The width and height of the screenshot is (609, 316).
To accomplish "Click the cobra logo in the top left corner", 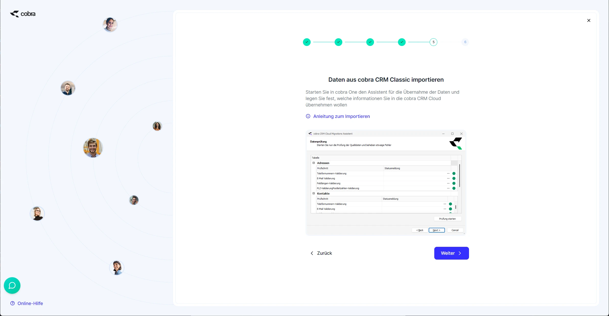I will coord(22,14).
